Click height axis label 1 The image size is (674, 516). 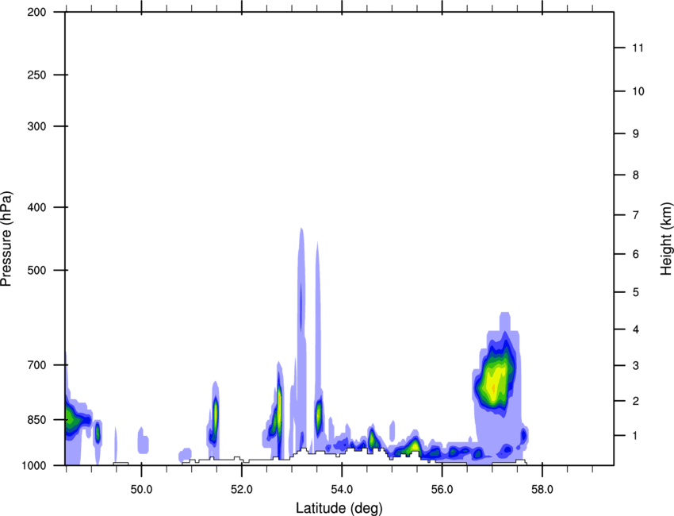[636, 436]
